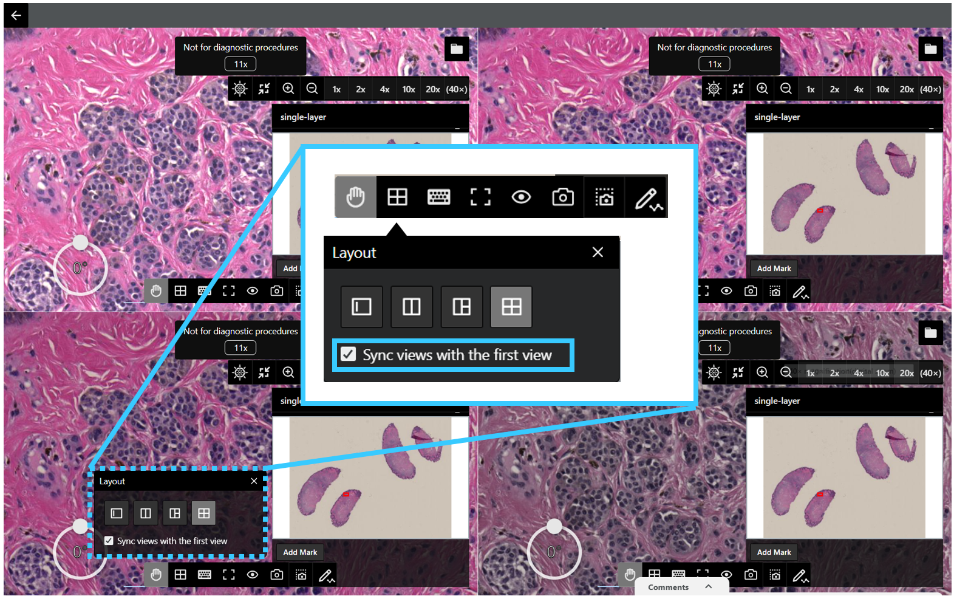The height and width of the screenshot is (596, 954).
Task: Open the 11x magnification box in upper-left view
Action: click(x=240, y=64)
